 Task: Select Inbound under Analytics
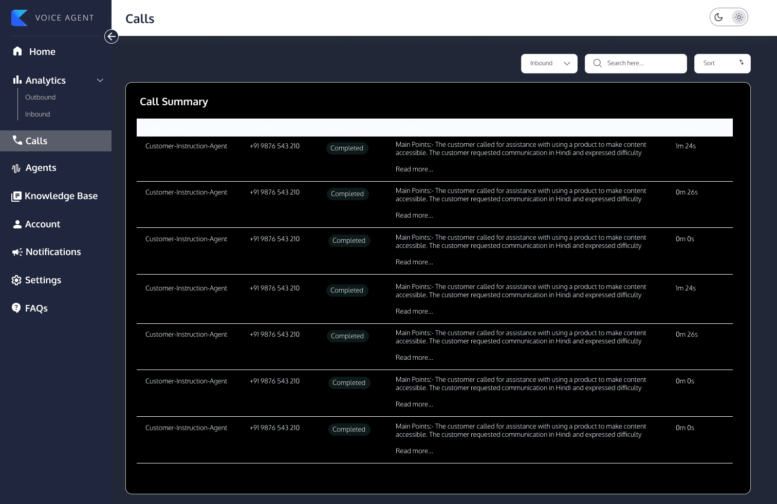(37, 114)
